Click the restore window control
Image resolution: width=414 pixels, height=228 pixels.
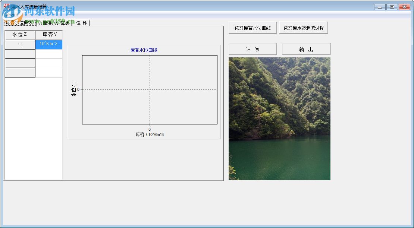(x=392, y=6)
